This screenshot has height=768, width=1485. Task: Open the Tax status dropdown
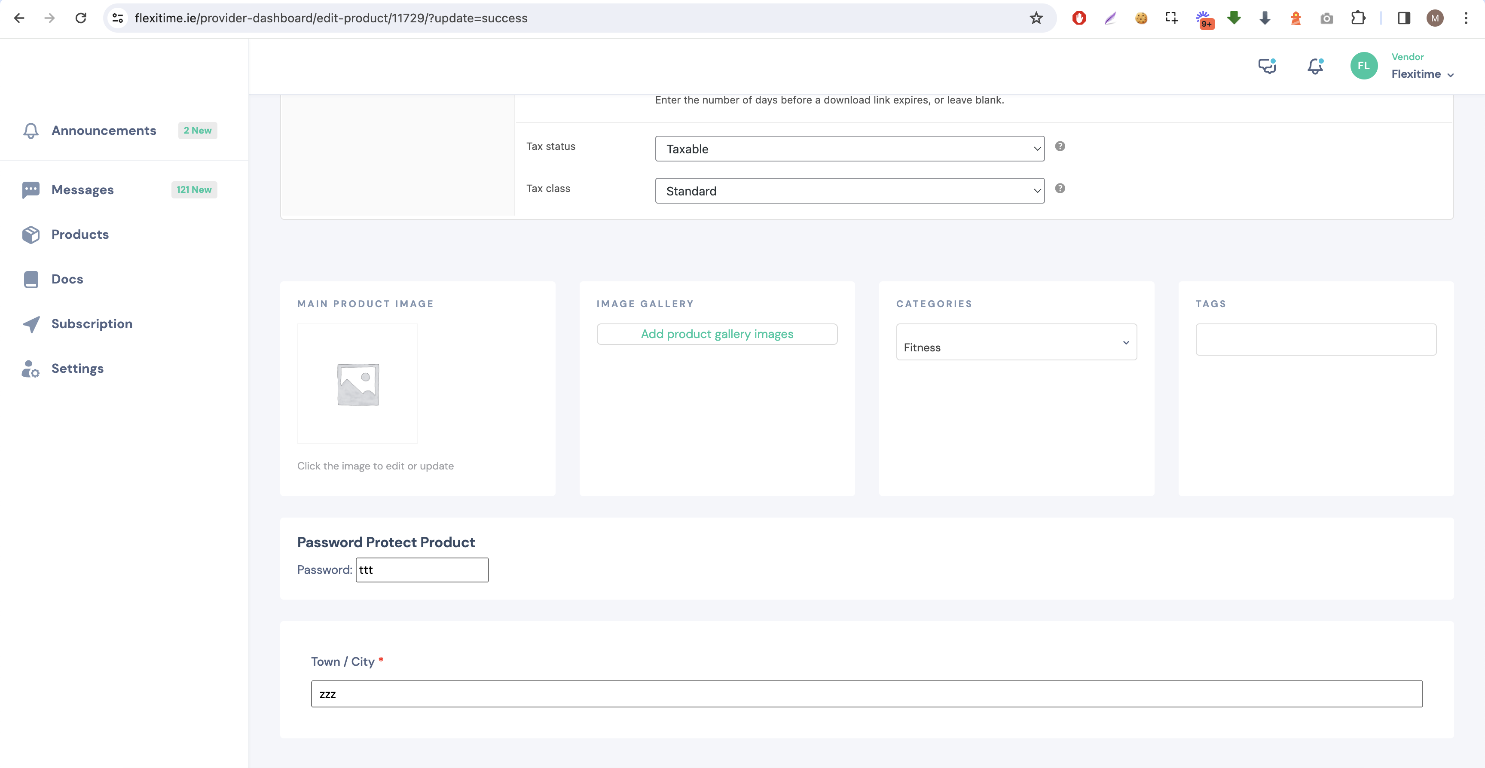pyautogui.click(x=849, y=149)
